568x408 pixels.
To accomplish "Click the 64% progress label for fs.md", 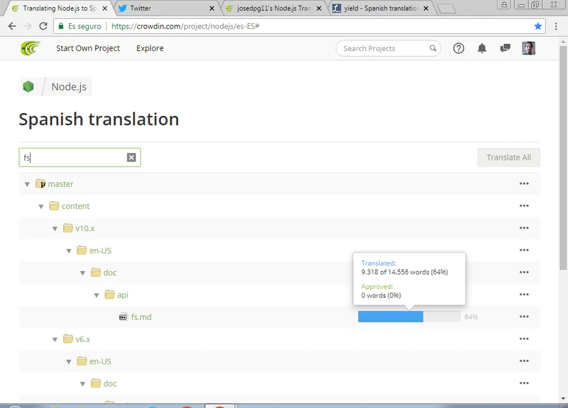I will [x=471, y=317].
